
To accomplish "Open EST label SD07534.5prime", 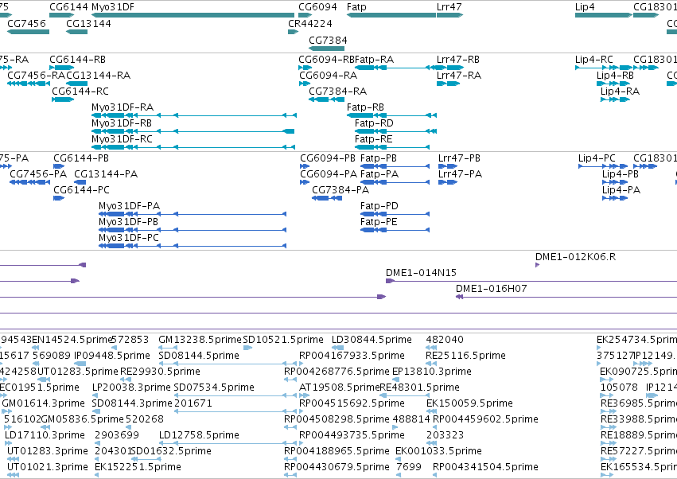I will pos(214,387).
